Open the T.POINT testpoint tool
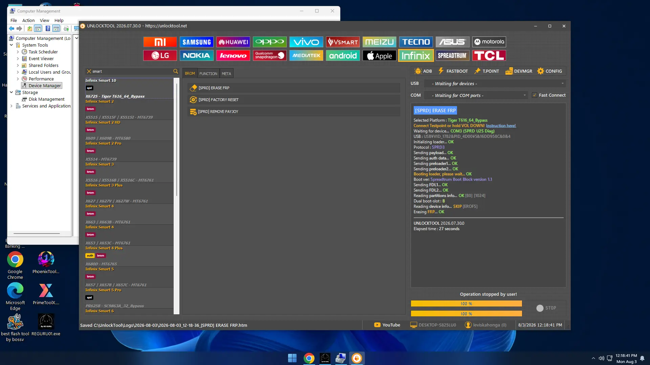650x365 pixels. pyautogui.click(x=486, y=71)
